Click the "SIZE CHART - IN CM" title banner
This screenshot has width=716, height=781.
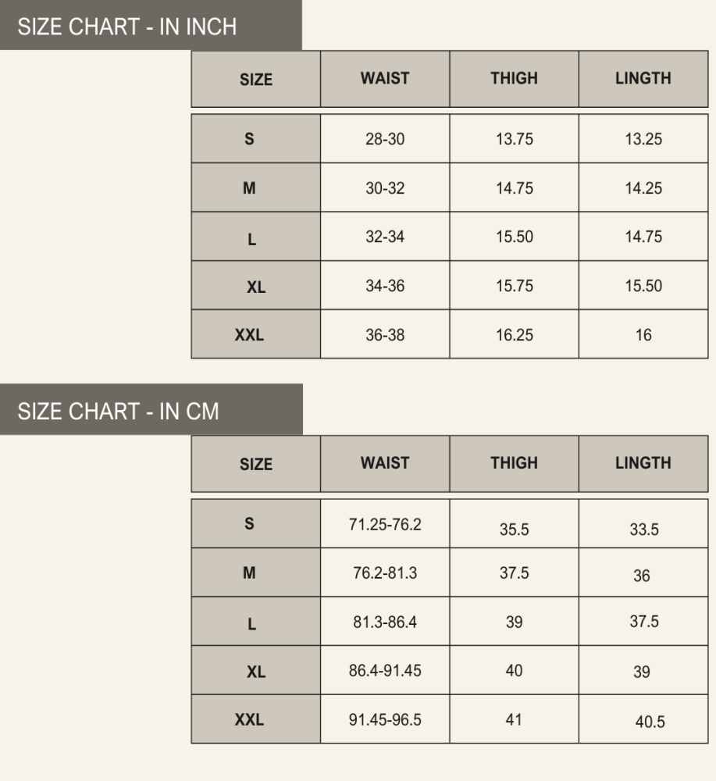click(x=119, y=411)
